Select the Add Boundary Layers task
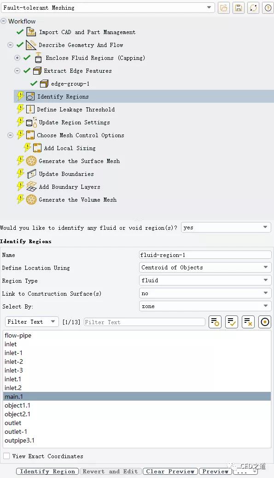 coord(70,187)
